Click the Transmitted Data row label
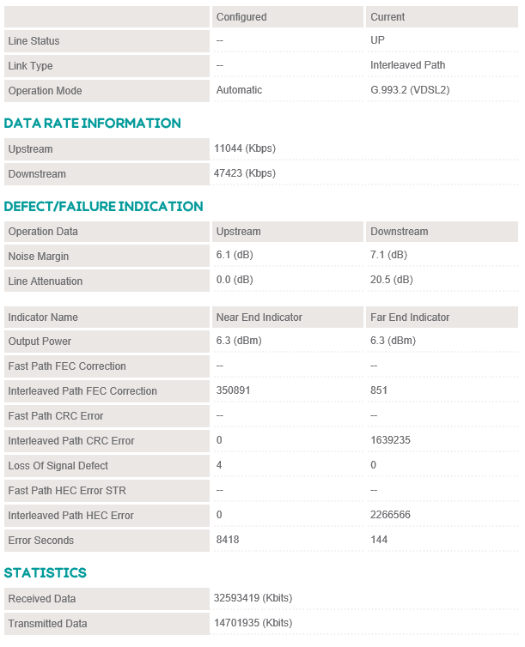The width and height of the screenshot is (525, 647). 47,624
